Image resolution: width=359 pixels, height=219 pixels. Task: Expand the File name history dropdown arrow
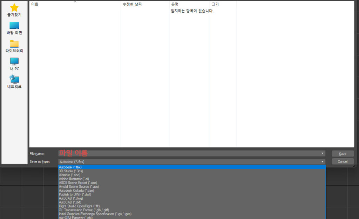click(323, 153)
